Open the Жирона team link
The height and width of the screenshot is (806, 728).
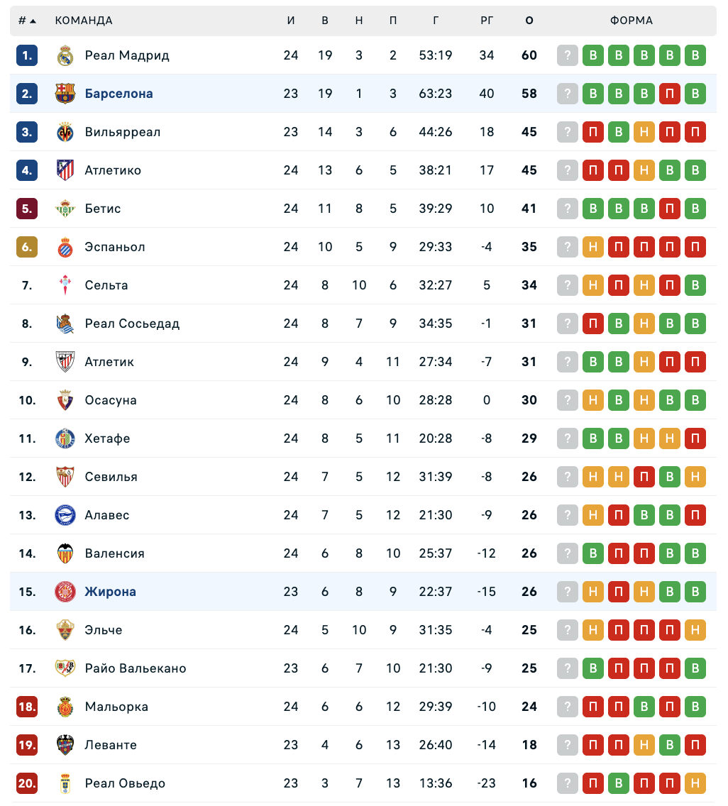coord(110,592)
